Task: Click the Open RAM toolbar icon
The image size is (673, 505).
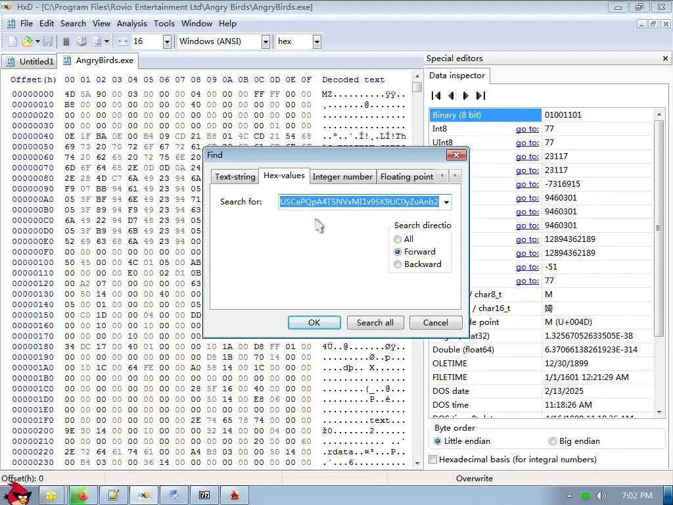Action: pyautogui.click(x=66, y=41)
